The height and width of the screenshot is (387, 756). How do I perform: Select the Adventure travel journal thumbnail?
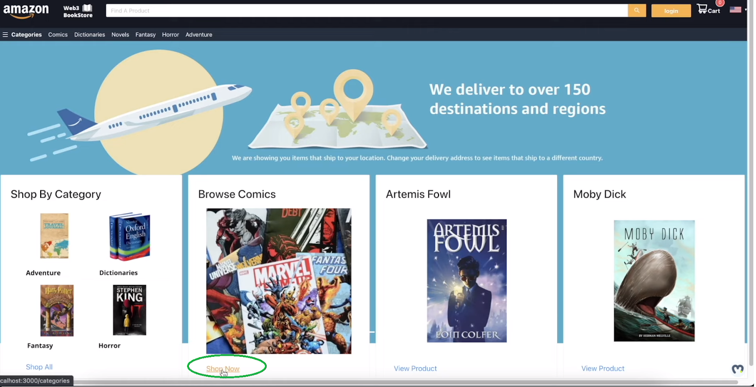54,236
